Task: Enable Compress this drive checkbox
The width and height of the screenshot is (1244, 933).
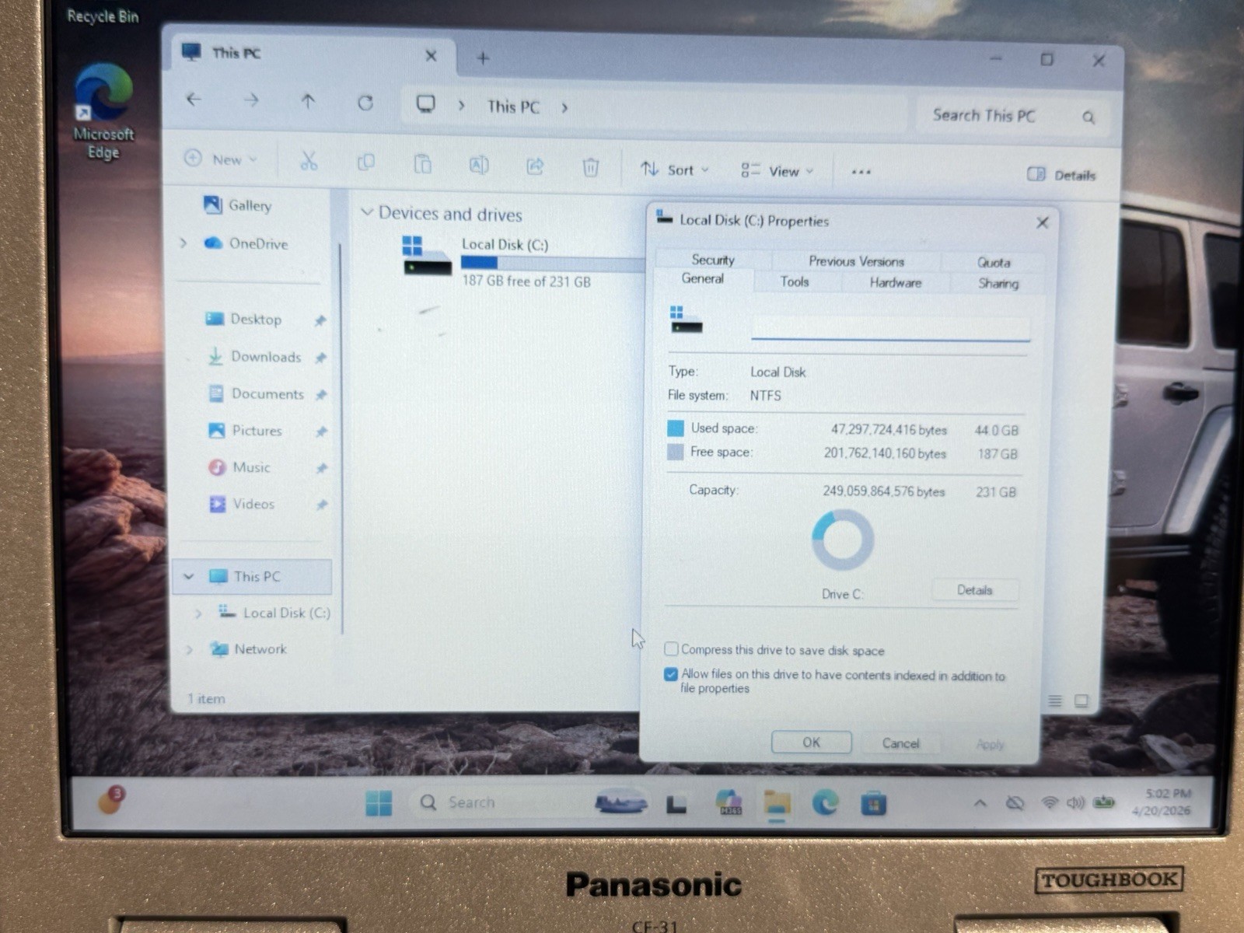Action: pyautogui.click(x=671, y=648)
